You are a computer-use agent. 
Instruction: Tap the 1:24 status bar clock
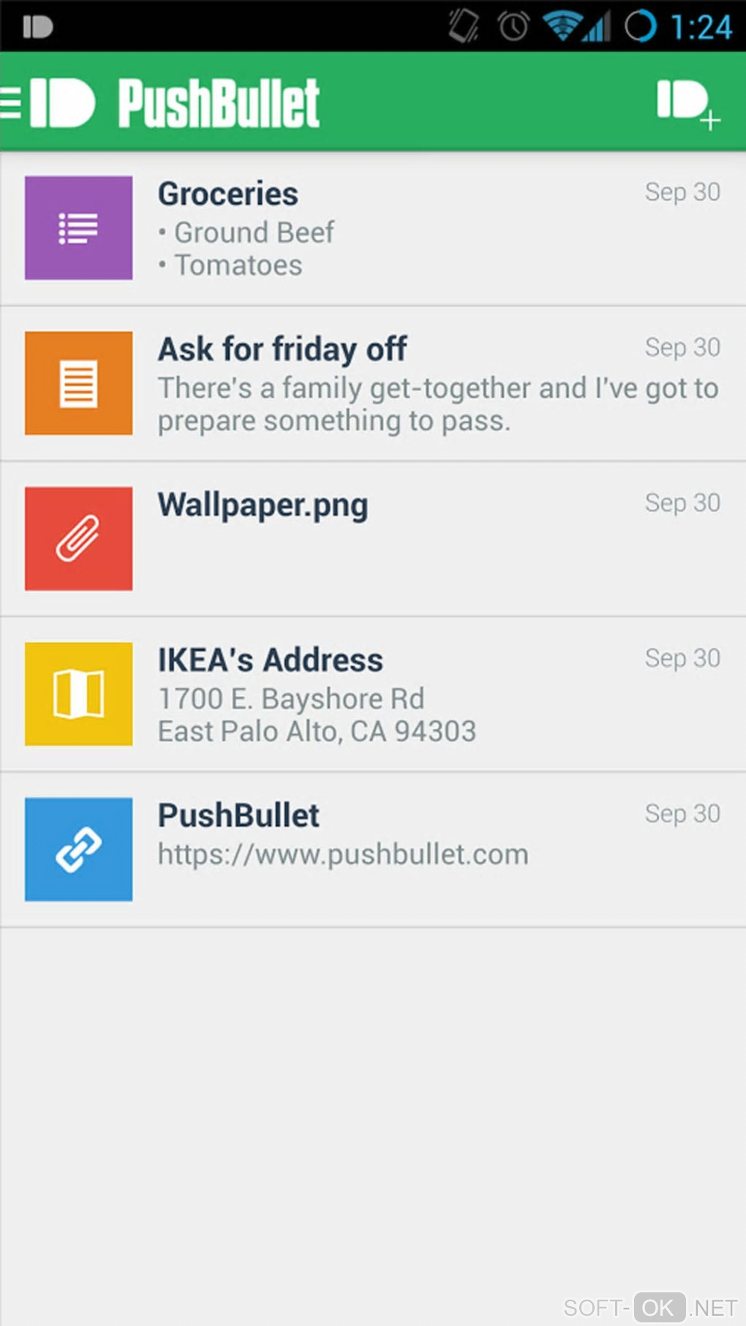coord(701,27)
